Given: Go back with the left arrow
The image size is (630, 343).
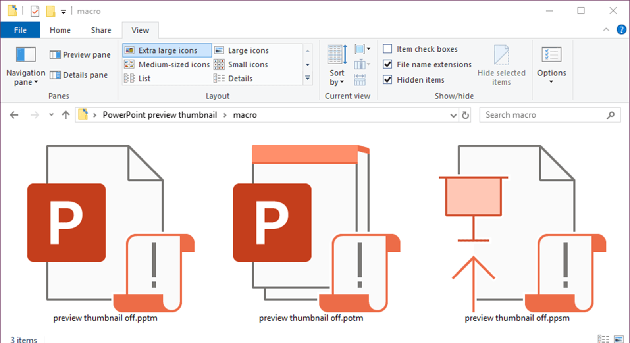Looking at the screenshot, I should (14, 115).
